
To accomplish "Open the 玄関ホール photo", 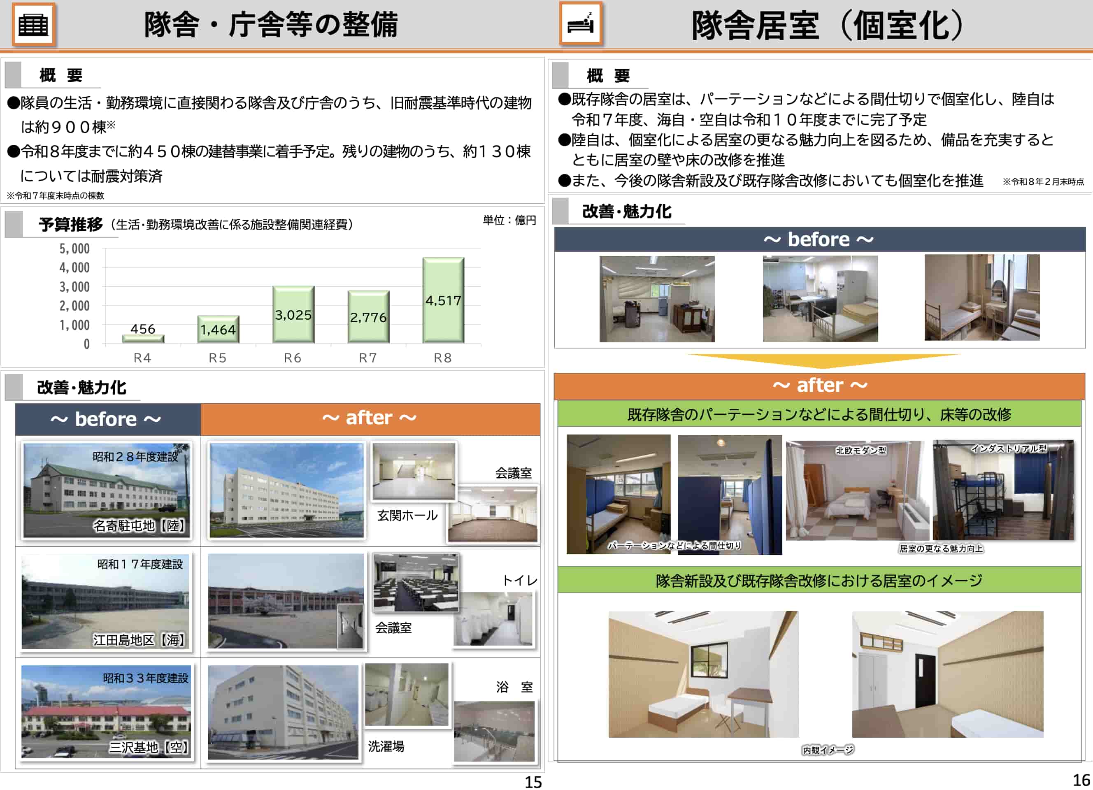I will pos(414,471).
